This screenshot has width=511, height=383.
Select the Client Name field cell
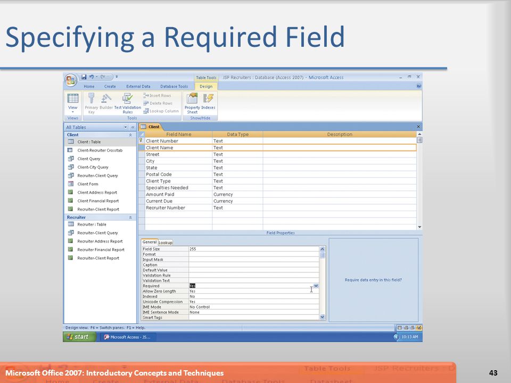(179, 147)
